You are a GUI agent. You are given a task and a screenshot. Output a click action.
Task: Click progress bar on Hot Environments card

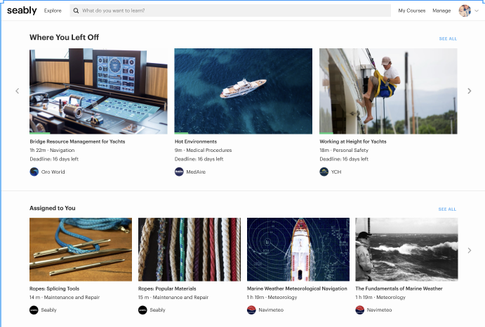click(x=181, y=133)
